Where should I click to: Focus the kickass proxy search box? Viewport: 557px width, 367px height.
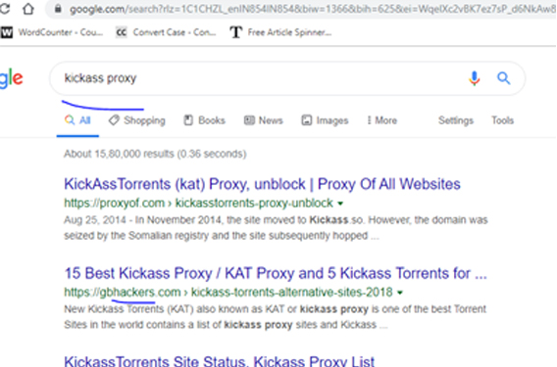263,78
